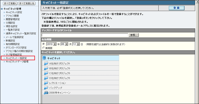
Task: Open the month 05 dropdown
Action: pyautogui.click(x=64, y=44)
